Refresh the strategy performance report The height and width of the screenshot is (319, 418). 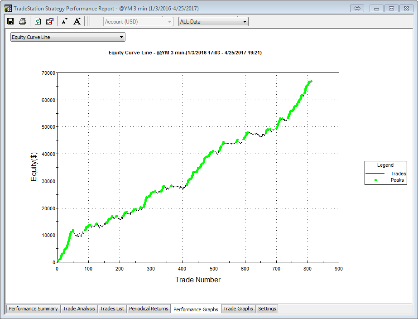38,21
